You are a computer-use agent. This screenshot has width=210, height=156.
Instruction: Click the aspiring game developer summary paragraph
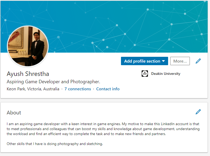[x=100, y=129]
